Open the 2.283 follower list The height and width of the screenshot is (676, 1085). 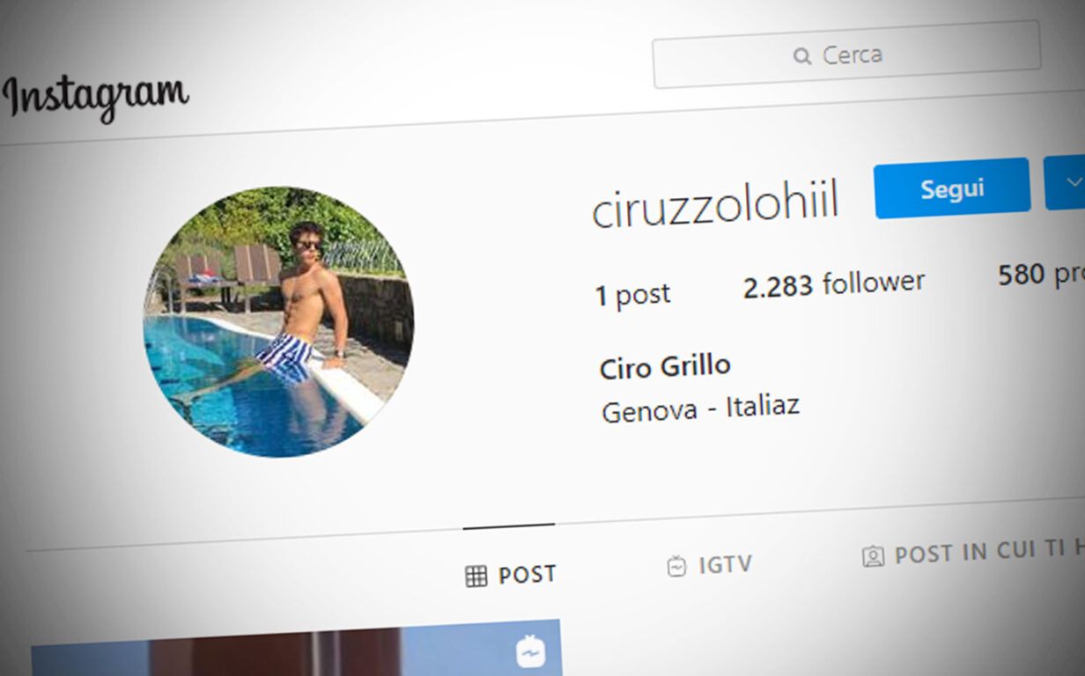tap(834, 283)
